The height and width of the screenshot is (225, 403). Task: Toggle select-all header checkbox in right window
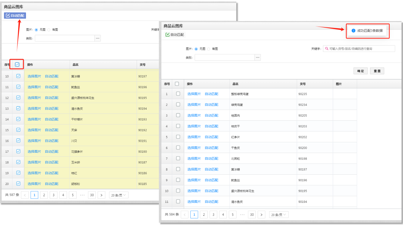click(x=177, y=84)
